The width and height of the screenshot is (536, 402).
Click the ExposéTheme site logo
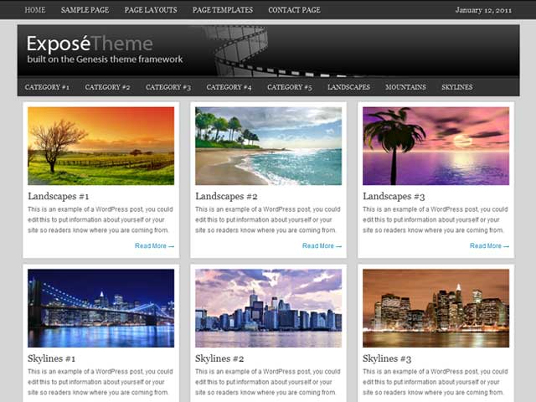click(90, 44)
